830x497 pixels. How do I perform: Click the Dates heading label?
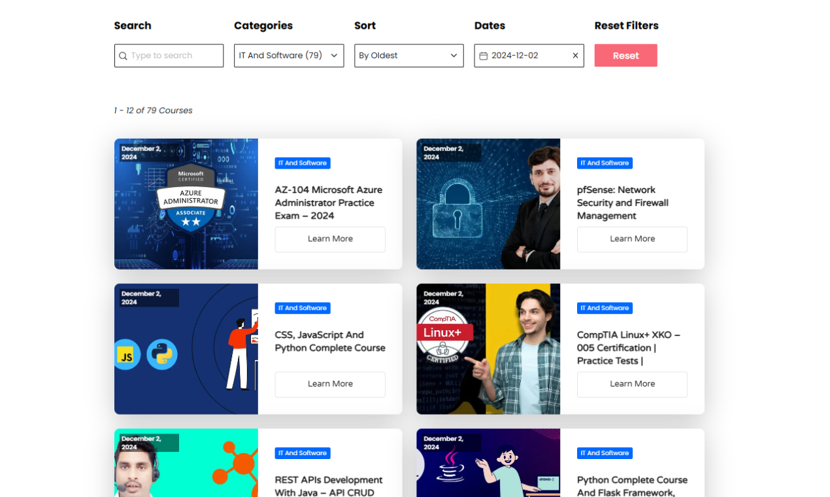[490, 26]
